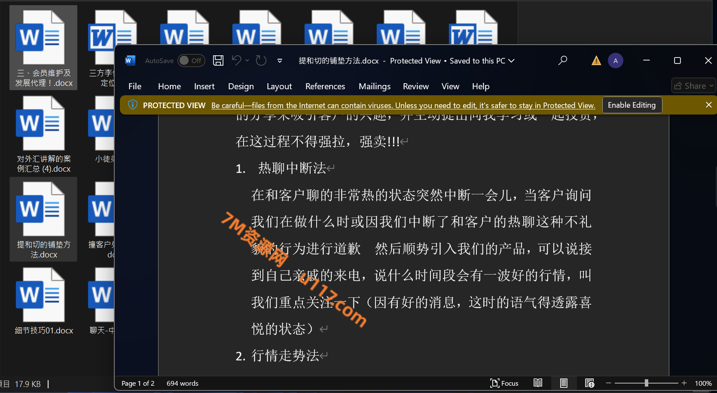This screenshot has width=717, height=393.
Task: Click the Enable Editing button
Action: tap(632, 105)
